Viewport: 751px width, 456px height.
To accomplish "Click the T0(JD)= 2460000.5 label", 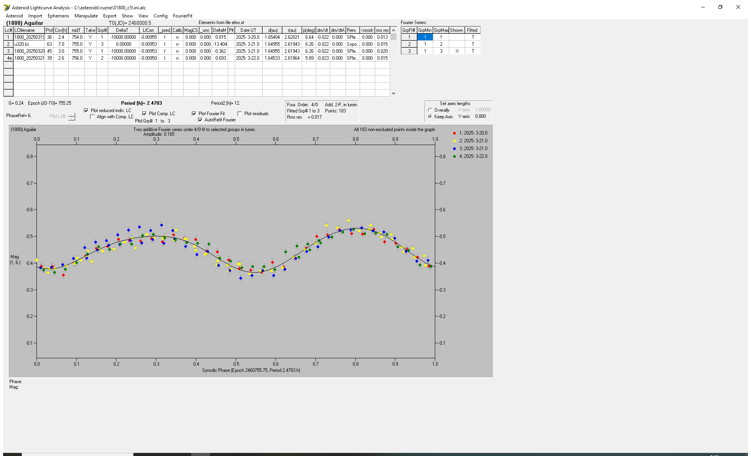I will 130,23.
